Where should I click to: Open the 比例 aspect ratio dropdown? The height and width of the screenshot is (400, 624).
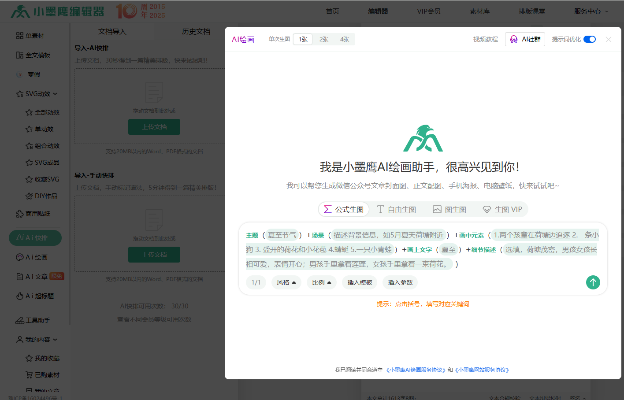click(322, 282)
